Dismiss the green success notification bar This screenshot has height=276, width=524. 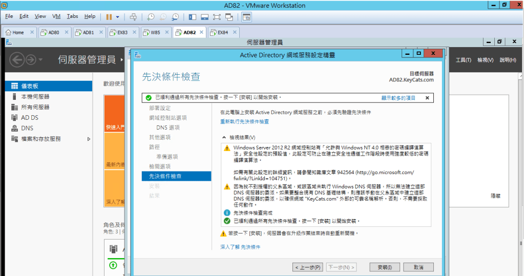click(x=427, y=97)
